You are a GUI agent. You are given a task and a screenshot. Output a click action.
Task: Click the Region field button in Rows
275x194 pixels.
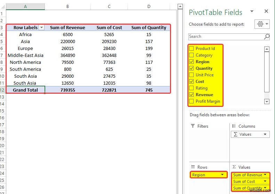tap(209, 175)
